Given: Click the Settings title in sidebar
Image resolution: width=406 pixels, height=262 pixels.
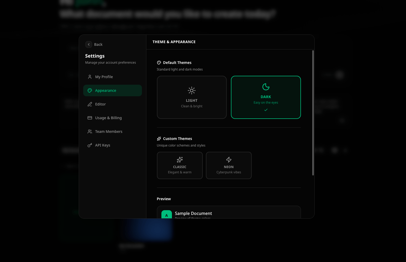Looking at the screenshot, I should 95,56.
